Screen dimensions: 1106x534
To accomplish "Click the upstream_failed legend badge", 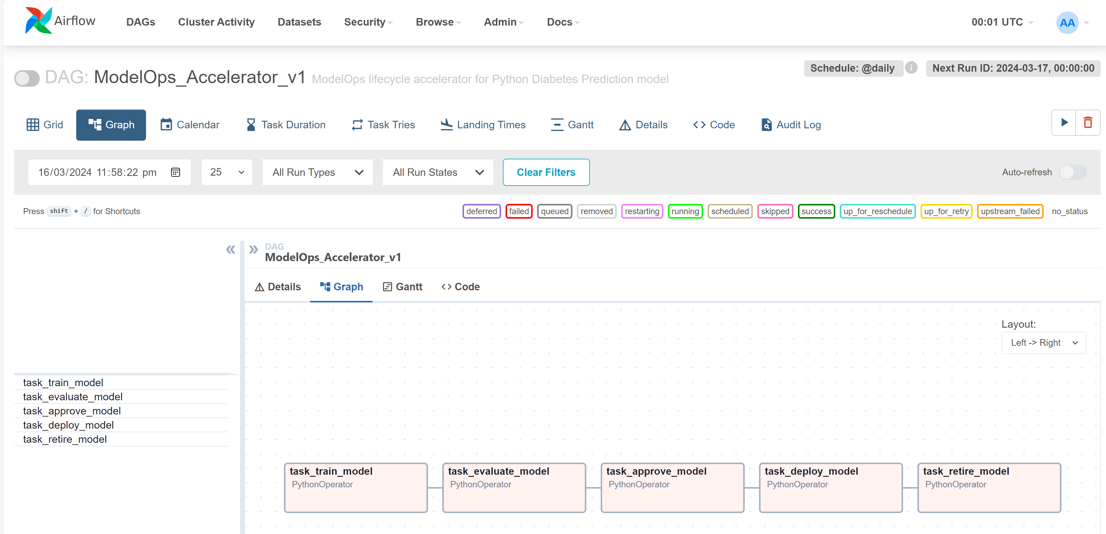I will 1010,211.
